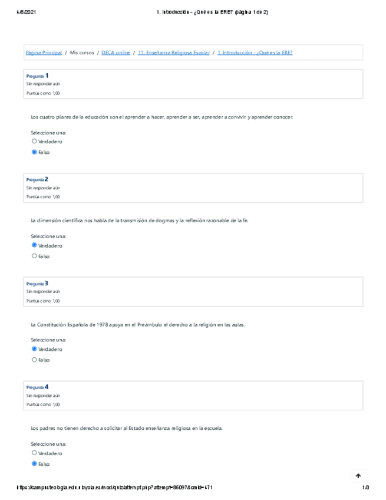386x500 pixels.
Task: Select Falso for Pregunta 1
Action: pyautogui.click(x=35, y=152)
